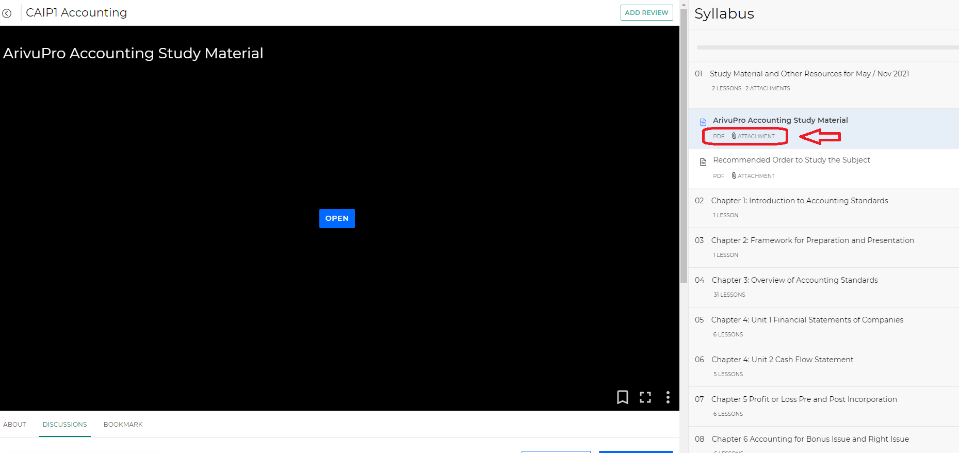Switch to the DISCUSSIONS tab
This screenshot has width=959, height=453.
[64, 424]
